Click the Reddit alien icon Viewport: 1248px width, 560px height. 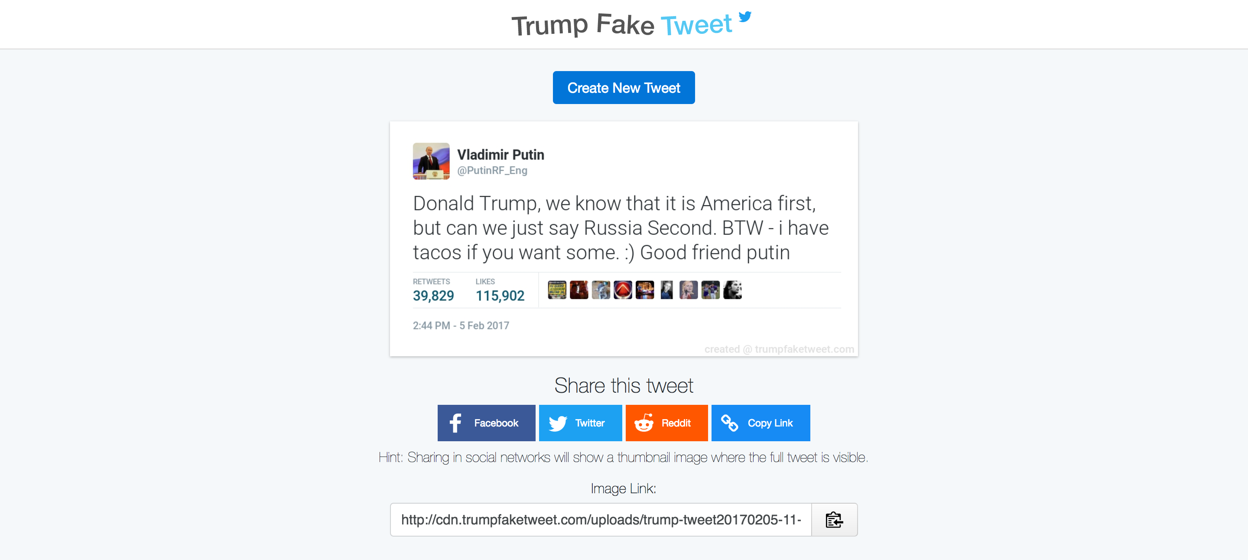[645, 423]
